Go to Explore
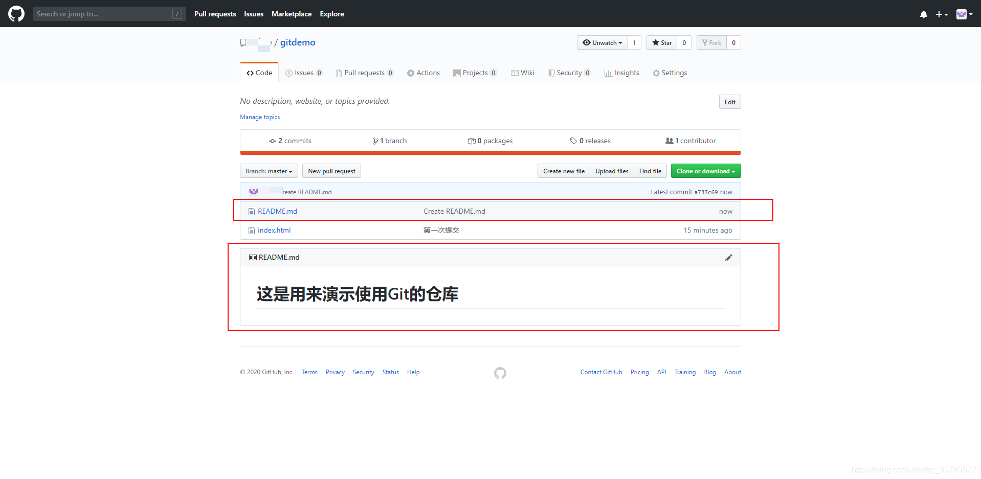The width and height of the screenshot is (981, 479). point(332,14)
